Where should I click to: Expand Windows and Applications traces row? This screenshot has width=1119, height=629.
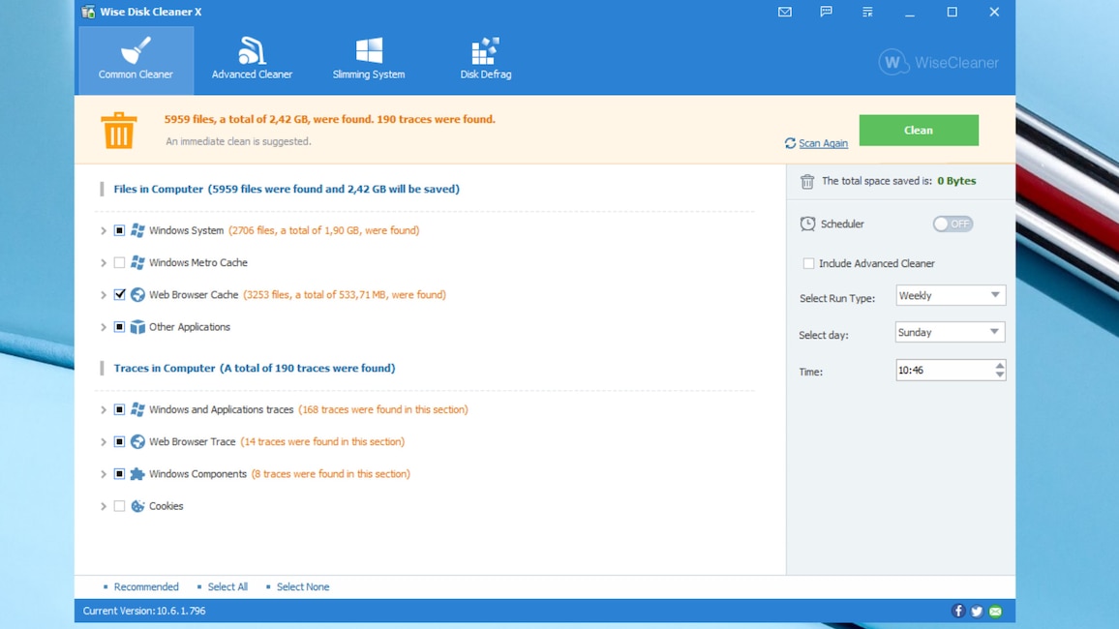coord(103,409)
